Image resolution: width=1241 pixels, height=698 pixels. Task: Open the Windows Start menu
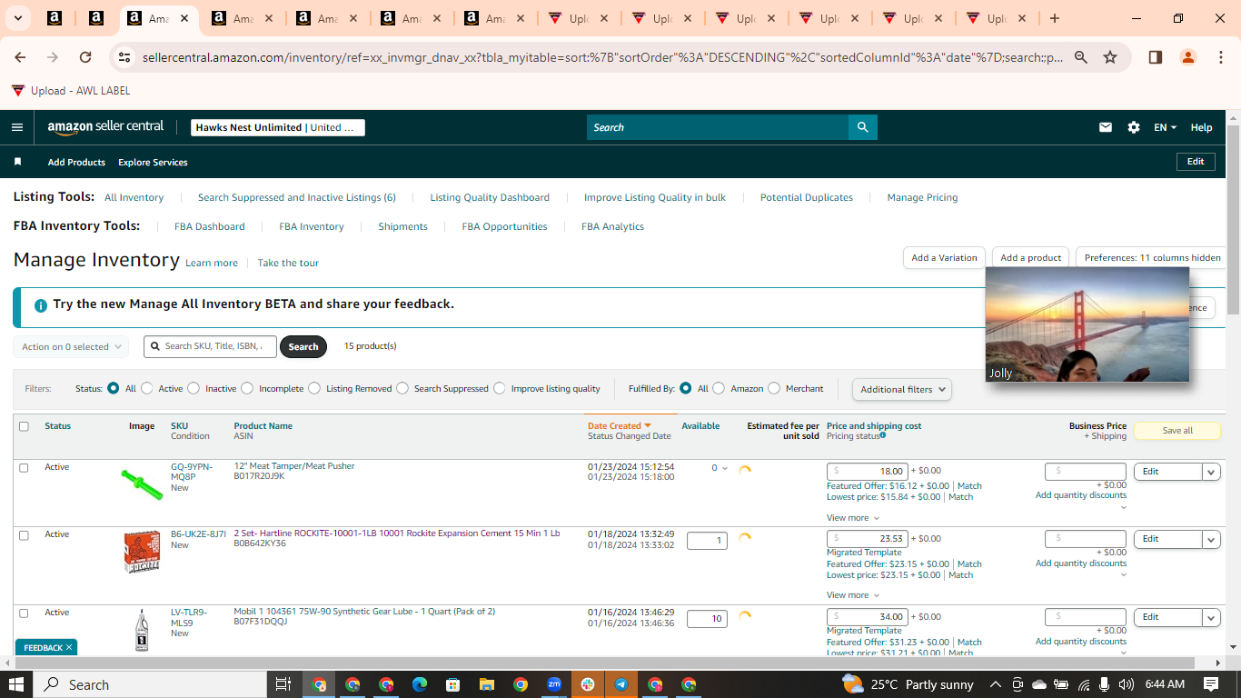click(16, 684)
